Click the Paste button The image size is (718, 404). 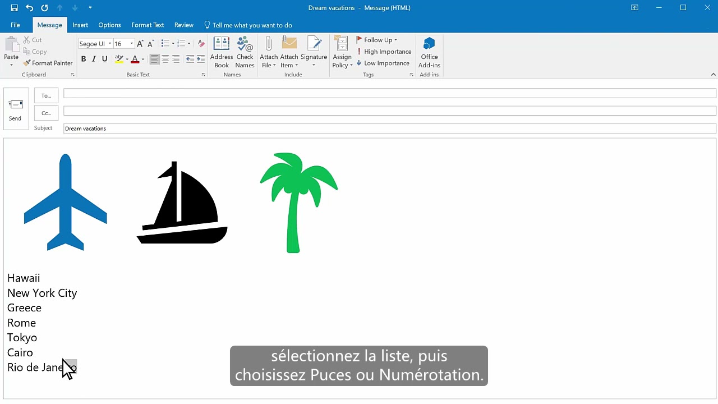[11, 51]
